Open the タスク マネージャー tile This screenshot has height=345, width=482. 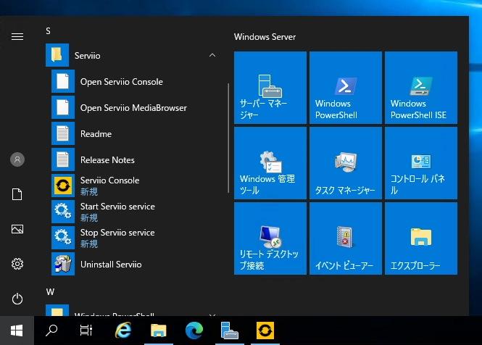(x=346, y=163)
